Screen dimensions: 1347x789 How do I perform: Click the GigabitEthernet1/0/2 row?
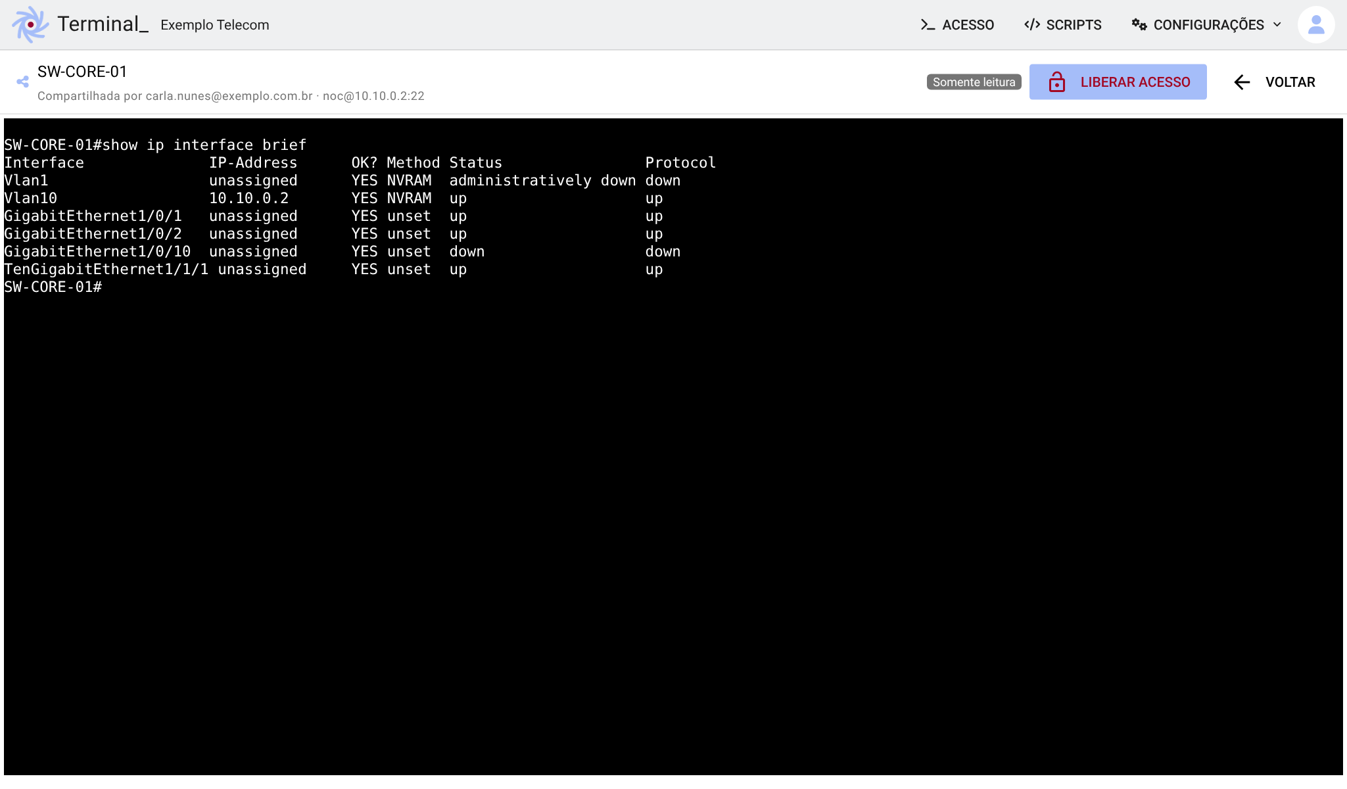[333, 233]
